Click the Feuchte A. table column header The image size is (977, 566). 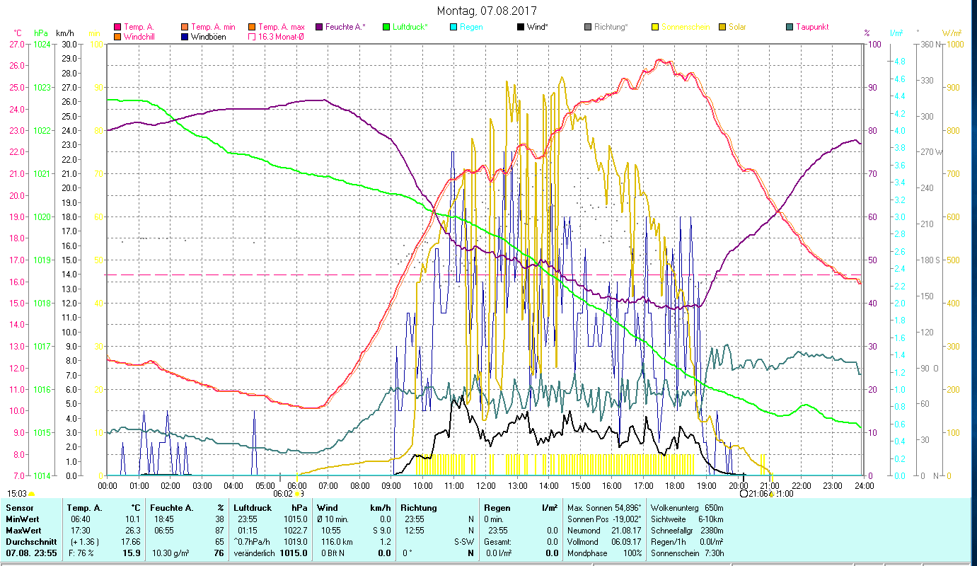(x=170, y=508)
